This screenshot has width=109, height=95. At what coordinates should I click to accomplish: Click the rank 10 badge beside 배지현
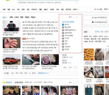[63, 49]
